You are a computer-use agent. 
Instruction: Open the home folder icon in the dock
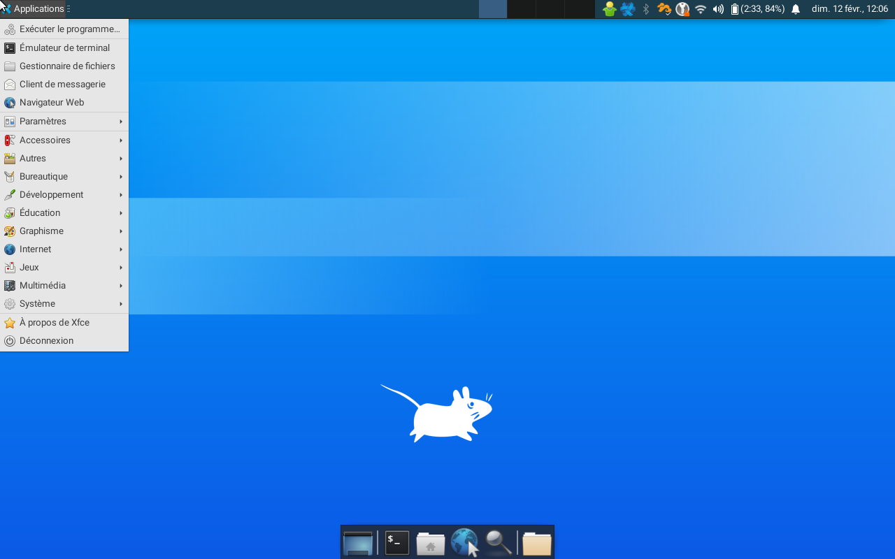[431, 543]
